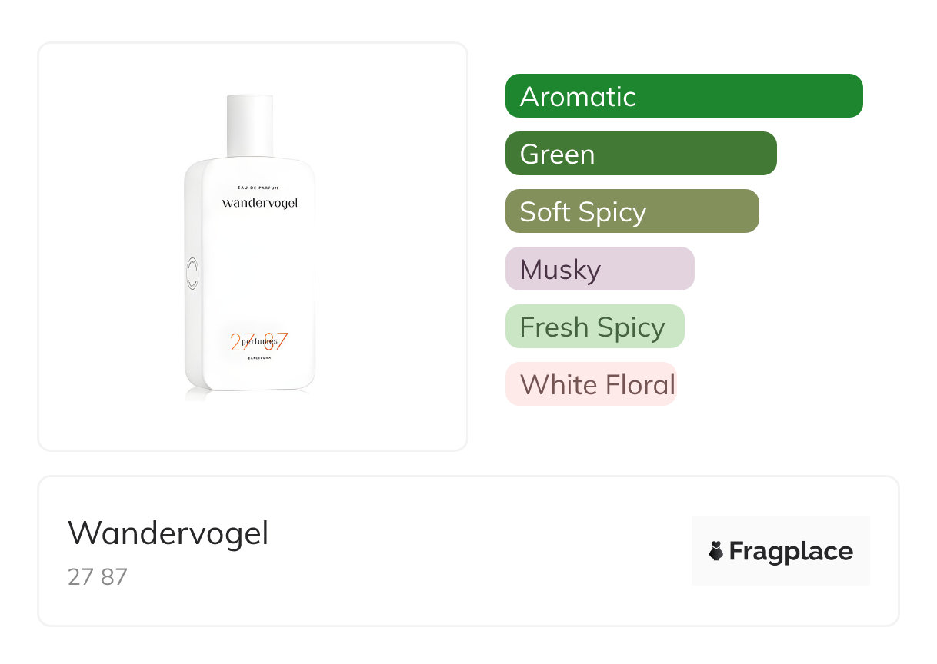The image size is (937, 664).
Task: Click the Wandervogel product title
Action: 168,533
